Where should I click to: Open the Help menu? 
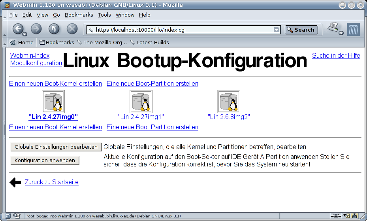(145, 15)
